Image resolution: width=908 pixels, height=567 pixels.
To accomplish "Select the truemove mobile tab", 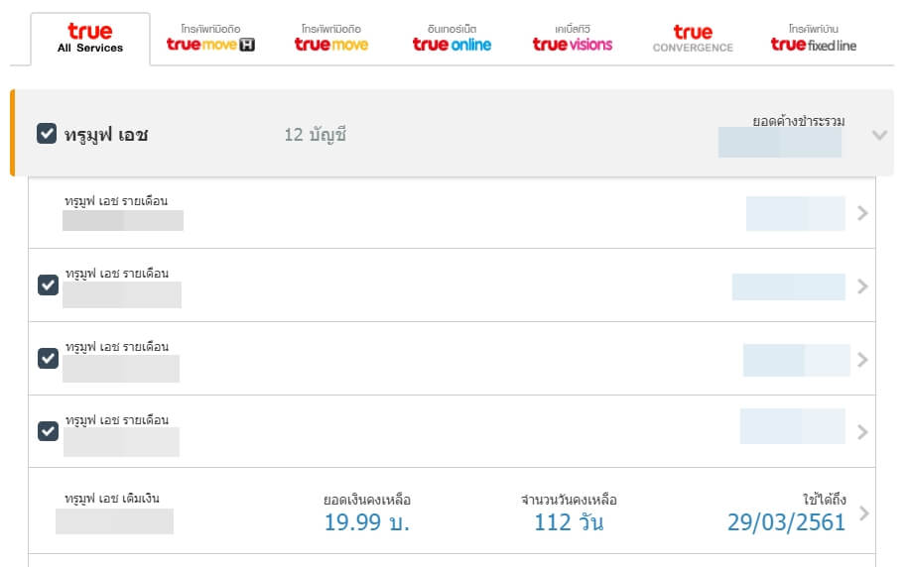I will pos(331,39).
